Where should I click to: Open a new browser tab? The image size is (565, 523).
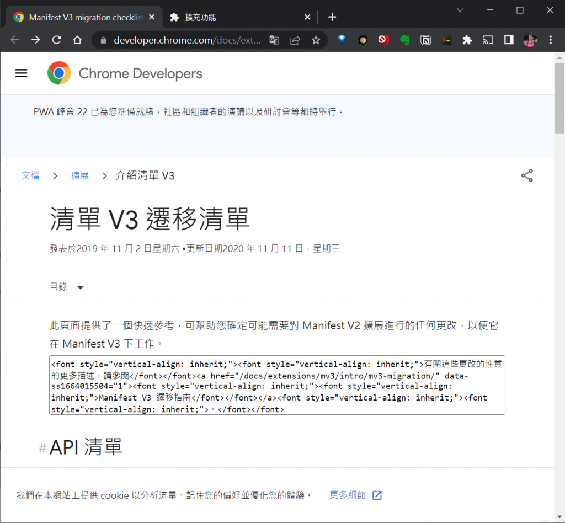[332, 17]
